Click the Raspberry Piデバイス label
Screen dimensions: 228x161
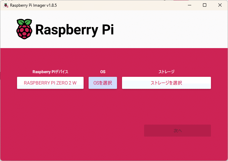[x=50, y=72]
